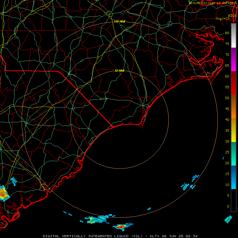
Task: Click the "100 NMI" range ring label
Action: tap(120, 22)
